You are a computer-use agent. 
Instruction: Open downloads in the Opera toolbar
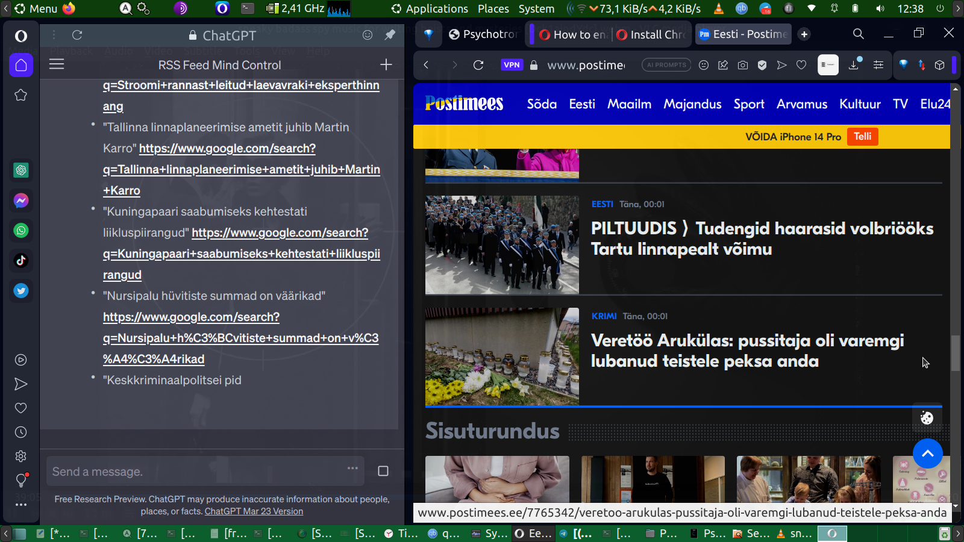854,64
